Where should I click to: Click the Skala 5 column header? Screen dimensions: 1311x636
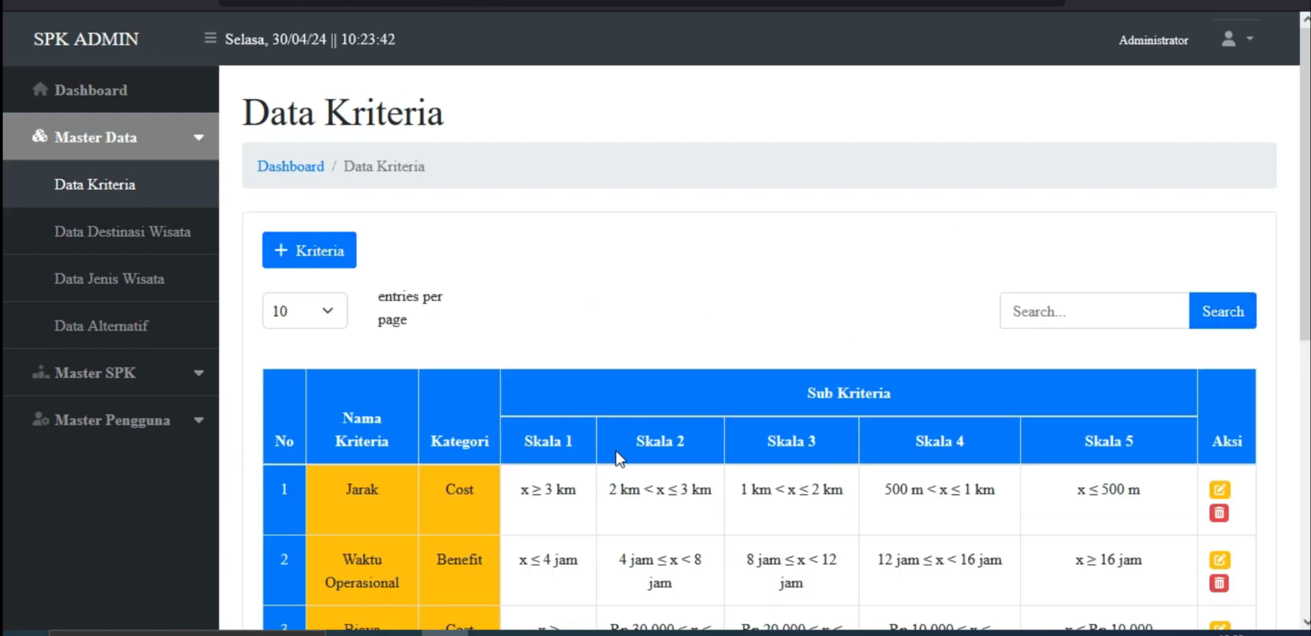tap(1108, 441)
